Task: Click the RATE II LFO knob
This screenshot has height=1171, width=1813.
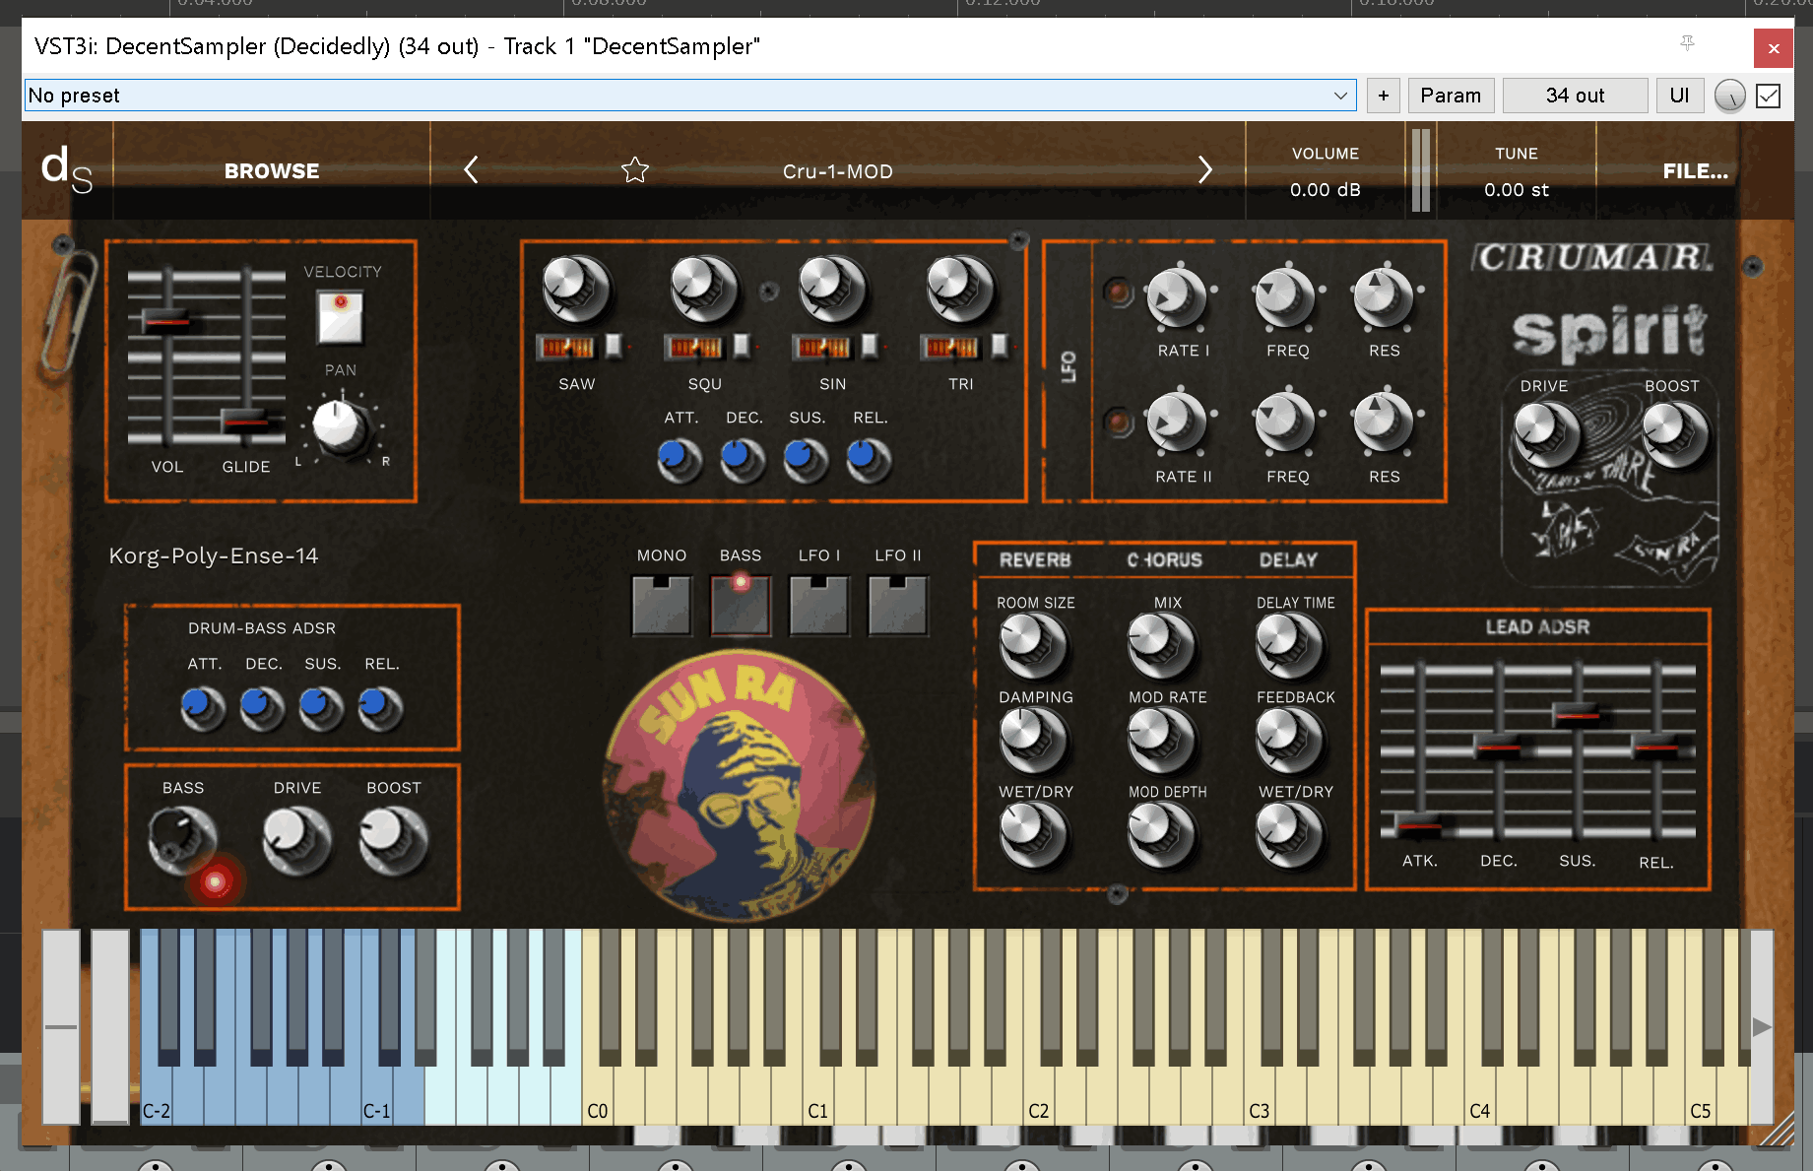Action: click(1177, 423)
